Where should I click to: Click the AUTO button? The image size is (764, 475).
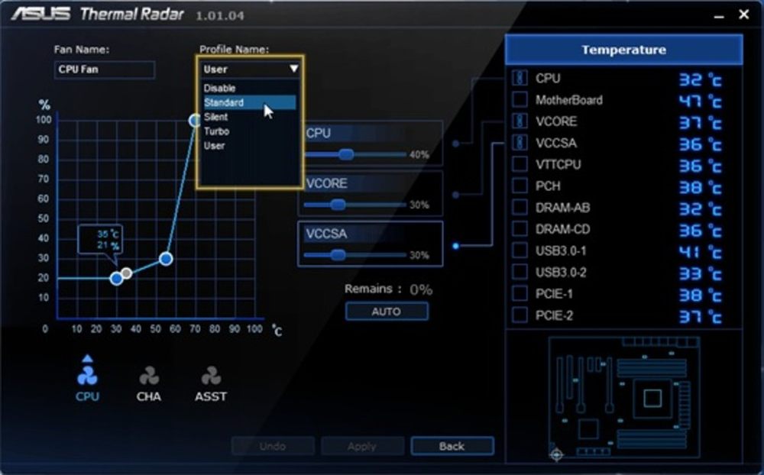pos(387,312)
